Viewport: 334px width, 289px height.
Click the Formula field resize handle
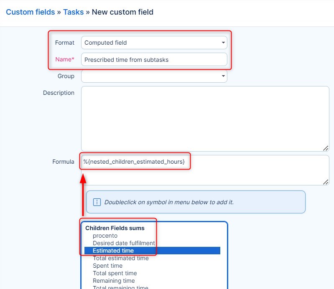tap(326, 182)
